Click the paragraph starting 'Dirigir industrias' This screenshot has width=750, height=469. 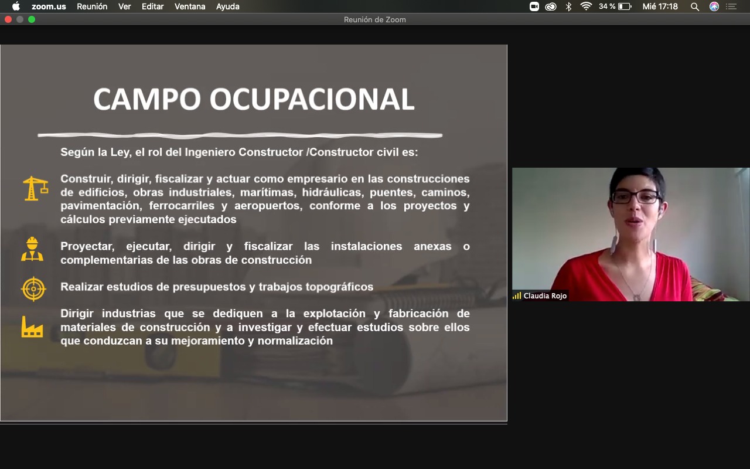pyautogui.click(x=265, y=327)
